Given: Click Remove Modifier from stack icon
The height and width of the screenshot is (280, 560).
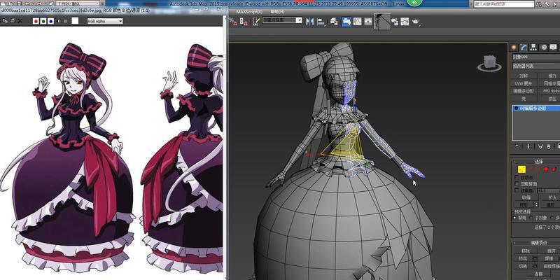Looking at the screenshot, I should 550,146.
